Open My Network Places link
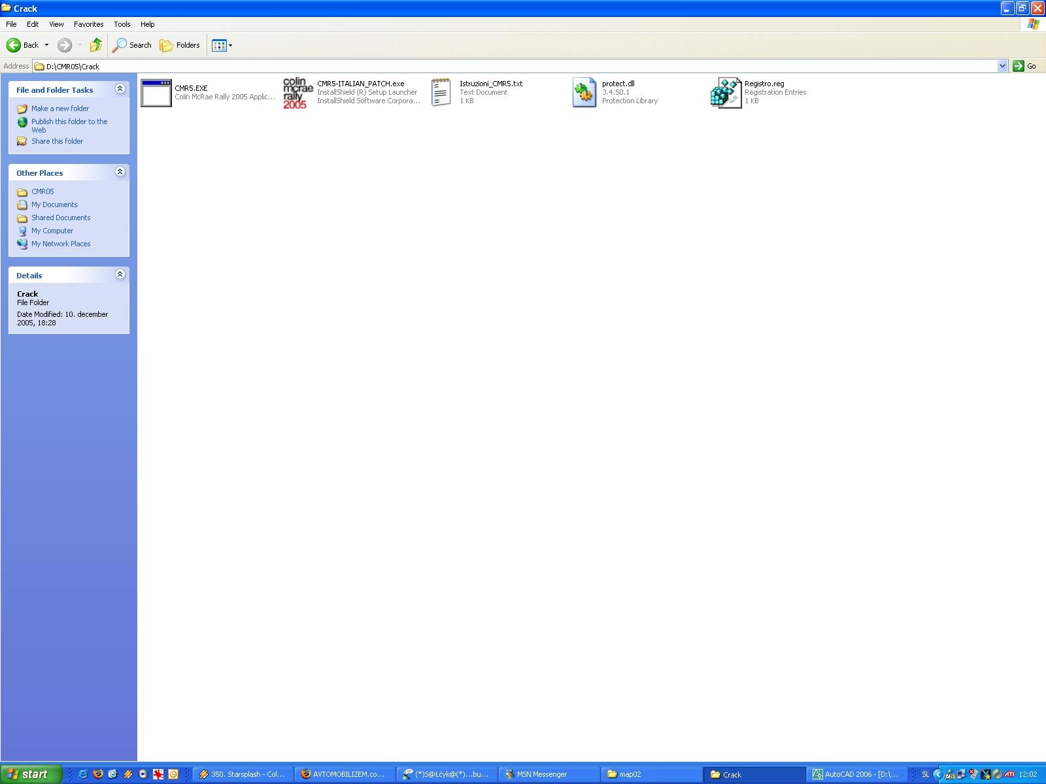Viewport: 1046px width, 784px height. pyautogui.click(x=61, y=244)
